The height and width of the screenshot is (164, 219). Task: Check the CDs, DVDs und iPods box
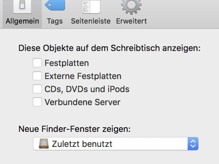(37, 89)
